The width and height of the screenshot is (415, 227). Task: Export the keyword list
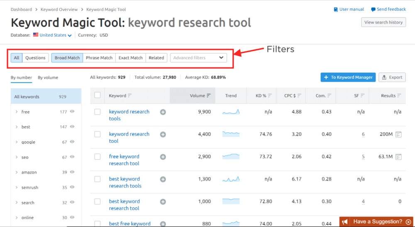(392, 77)
